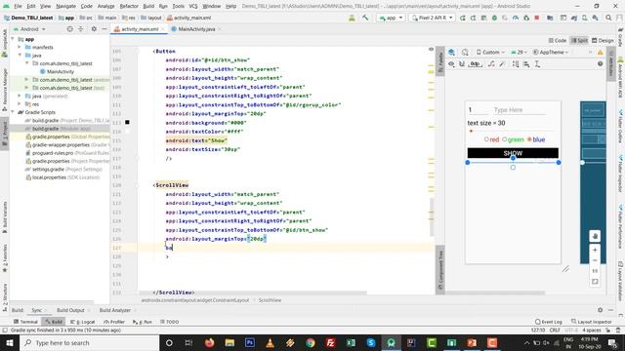This screenshot has height=351, width=625.
Task: Open design view options eye icon
Action: (451, 64)
